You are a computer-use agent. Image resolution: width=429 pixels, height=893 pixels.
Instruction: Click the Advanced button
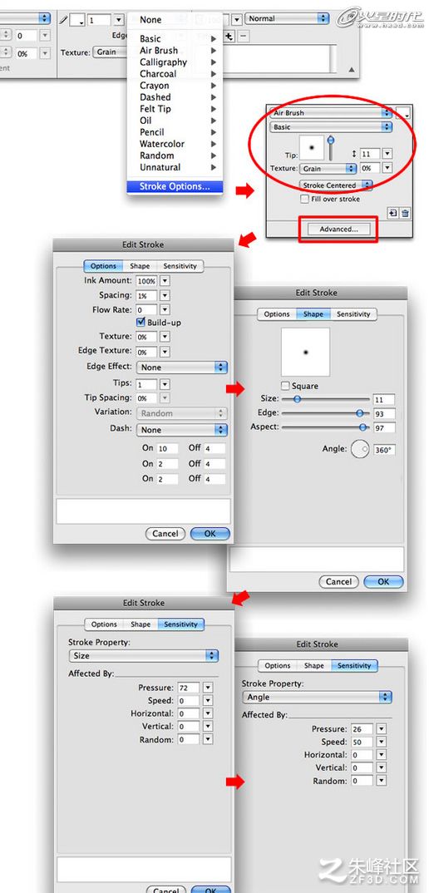(338, 229)
